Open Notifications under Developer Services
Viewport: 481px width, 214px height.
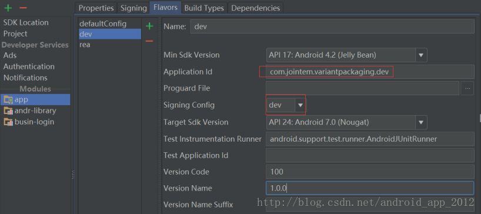coord(25,78)
